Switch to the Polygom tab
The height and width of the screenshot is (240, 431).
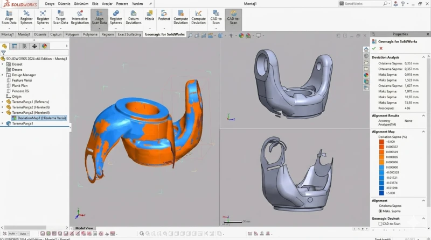click(x=72, y=34)
